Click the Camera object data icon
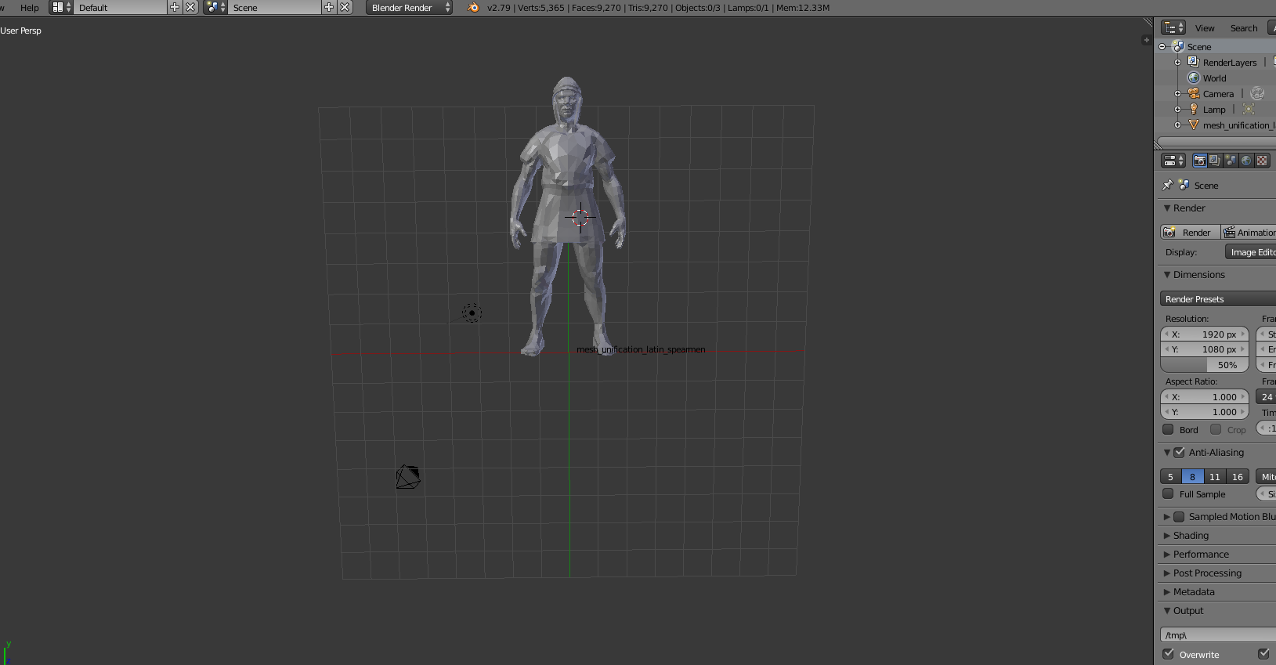 point(1257,93)
